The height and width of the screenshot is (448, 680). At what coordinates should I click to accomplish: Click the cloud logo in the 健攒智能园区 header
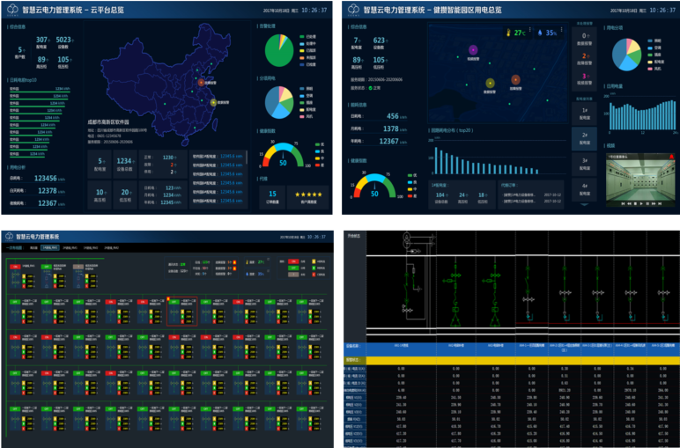[353, 10]
